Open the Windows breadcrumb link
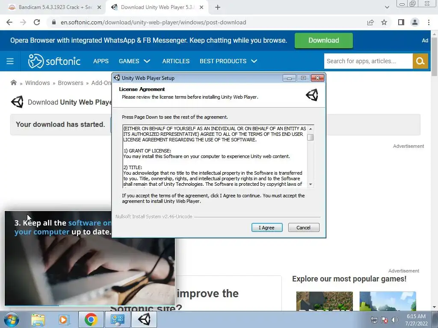 tap(38, 83)
